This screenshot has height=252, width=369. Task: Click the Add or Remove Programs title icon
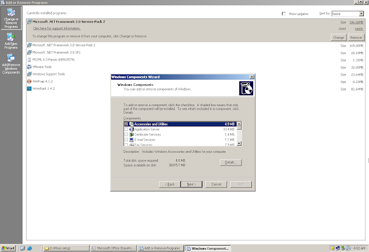[2, 2]
